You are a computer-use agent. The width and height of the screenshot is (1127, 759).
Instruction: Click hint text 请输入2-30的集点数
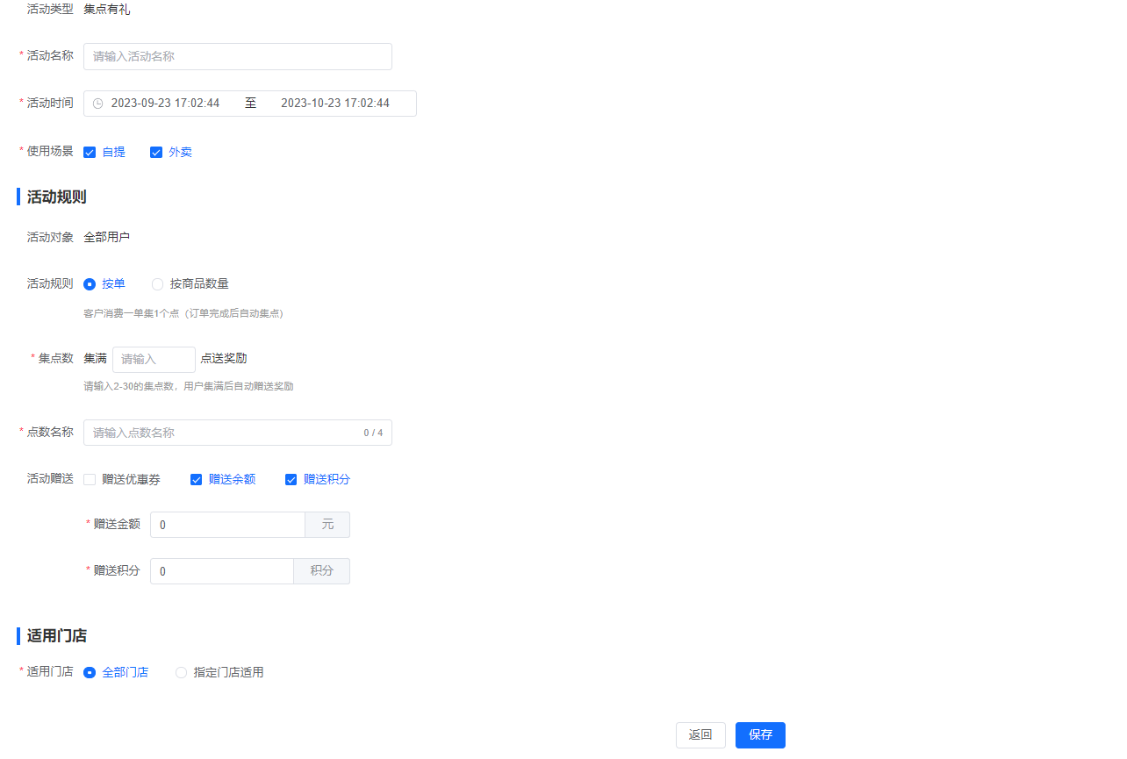(189, 386)
